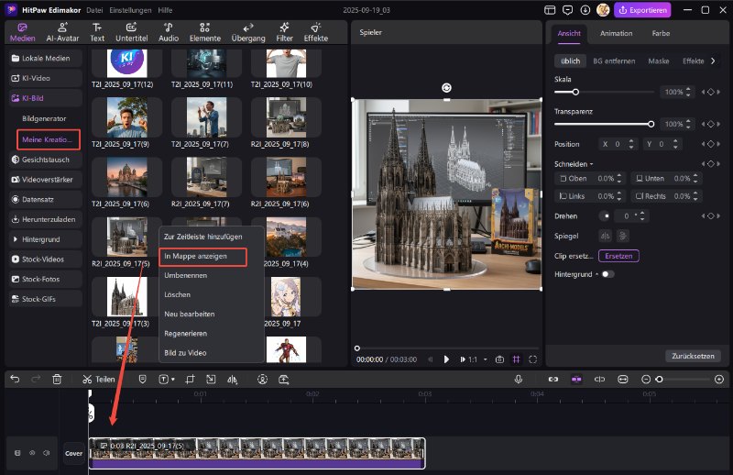
Task: Open the feedback message icon in title bar
Action: pos(567,10)
